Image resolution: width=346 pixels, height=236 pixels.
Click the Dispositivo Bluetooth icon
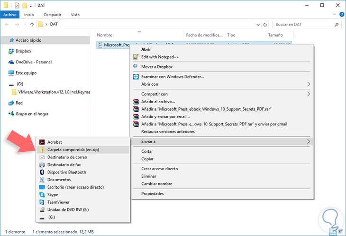[42, 172]
